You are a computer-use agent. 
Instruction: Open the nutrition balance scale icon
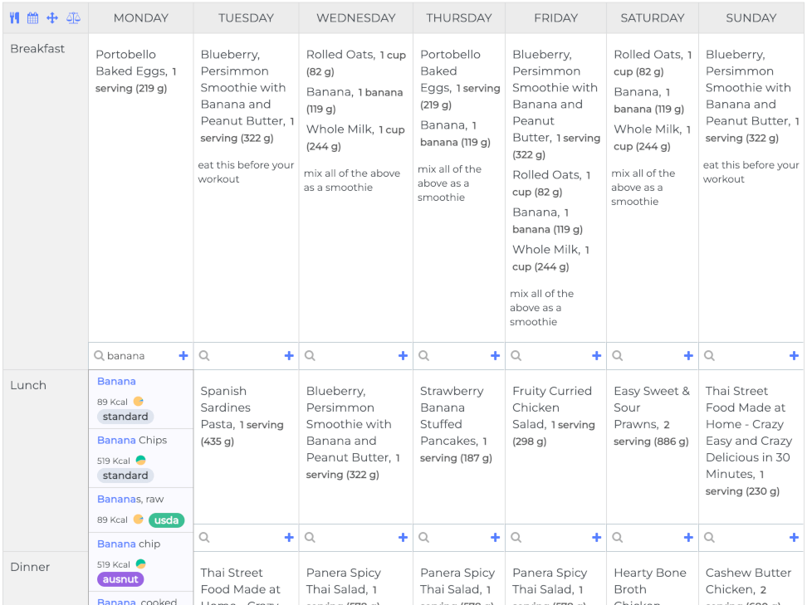74,18
